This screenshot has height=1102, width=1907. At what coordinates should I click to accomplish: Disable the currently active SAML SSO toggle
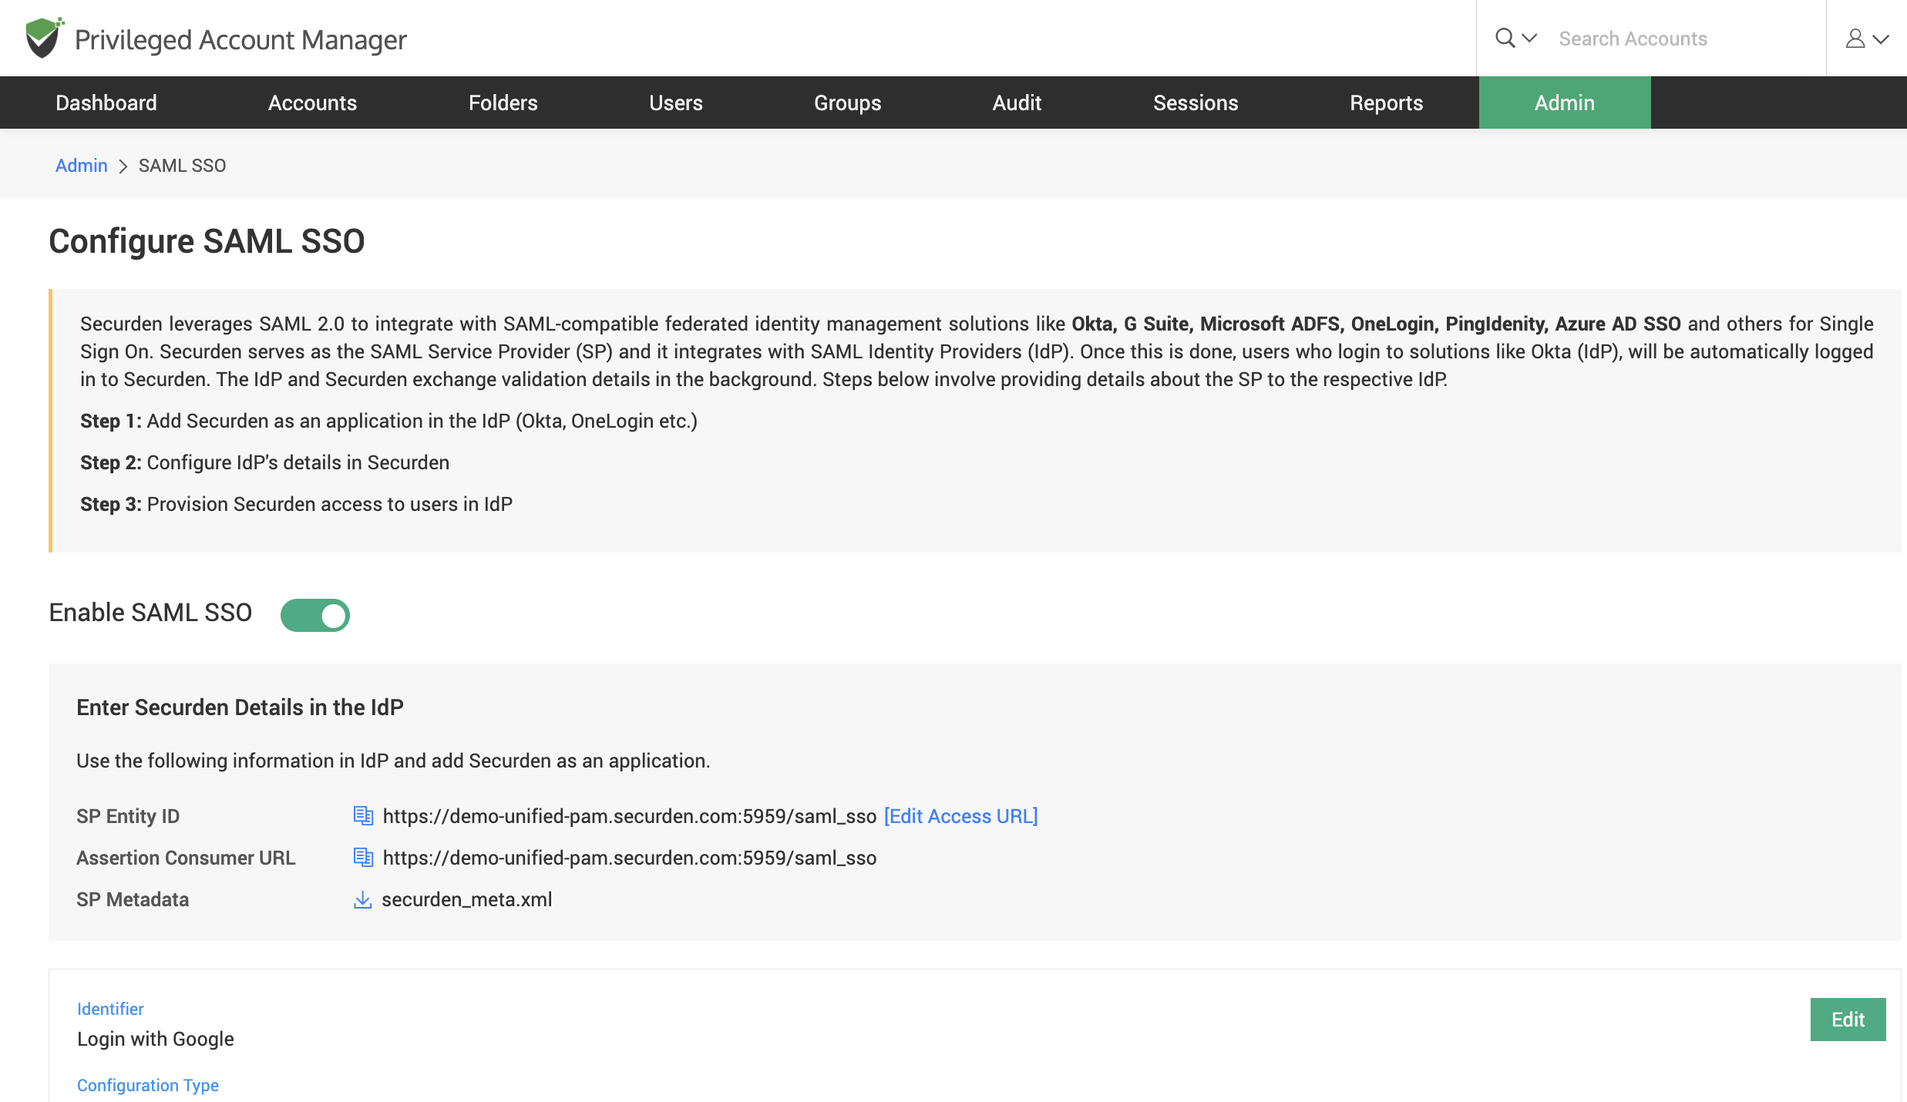point(314,614)
